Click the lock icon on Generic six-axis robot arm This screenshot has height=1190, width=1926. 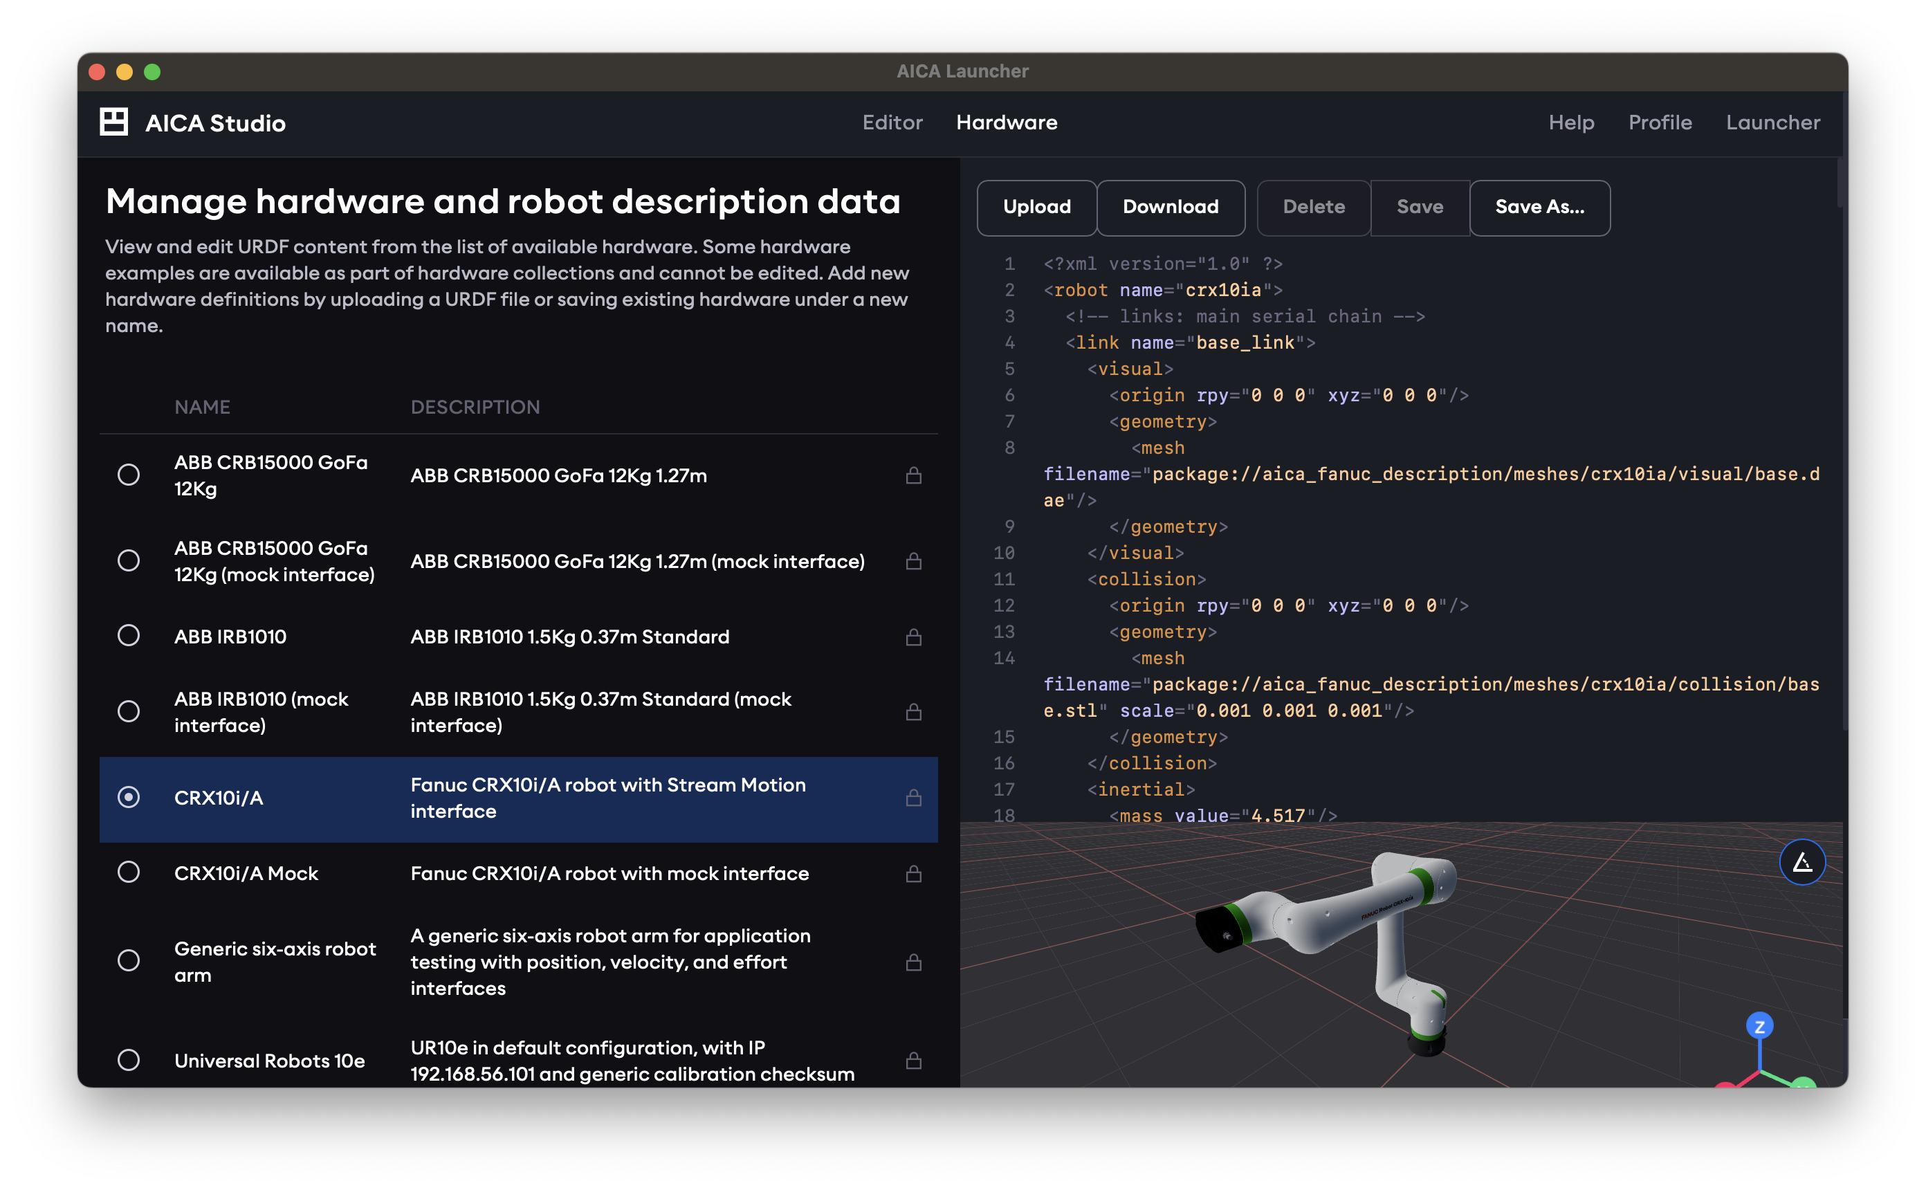click(913, 962)
